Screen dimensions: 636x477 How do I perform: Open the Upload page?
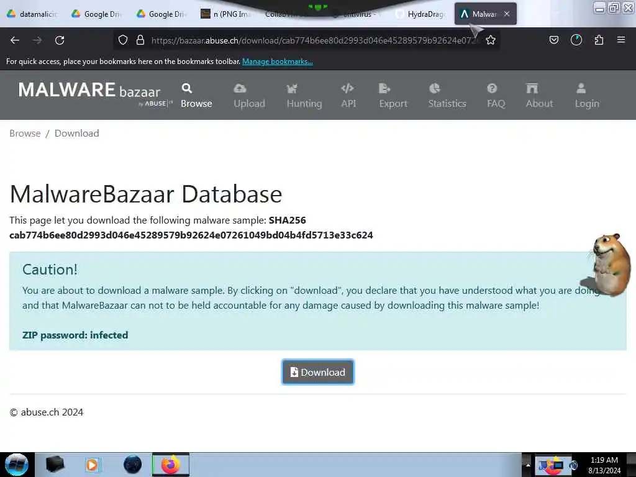249,96
